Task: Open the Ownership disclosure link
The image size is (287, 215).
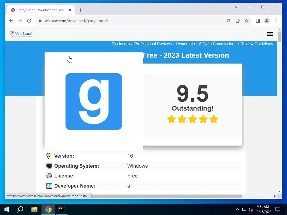Action: [185, 44]
